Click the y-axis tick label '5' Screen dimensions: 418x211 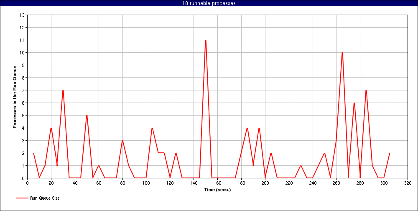tap(23, 116)
